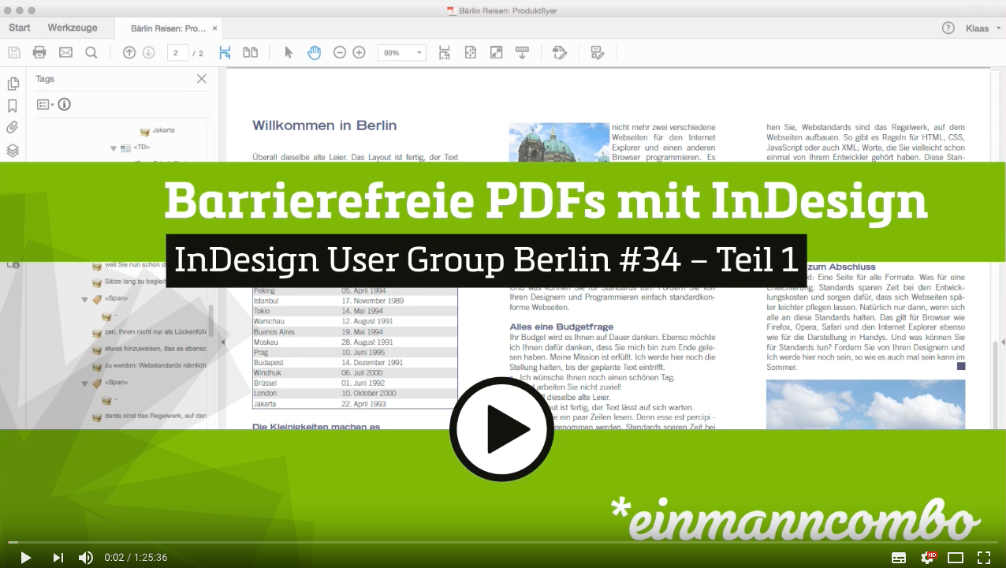Click the zoom in plus icon
Screen dimensions: 1006x568
point(359,53)
